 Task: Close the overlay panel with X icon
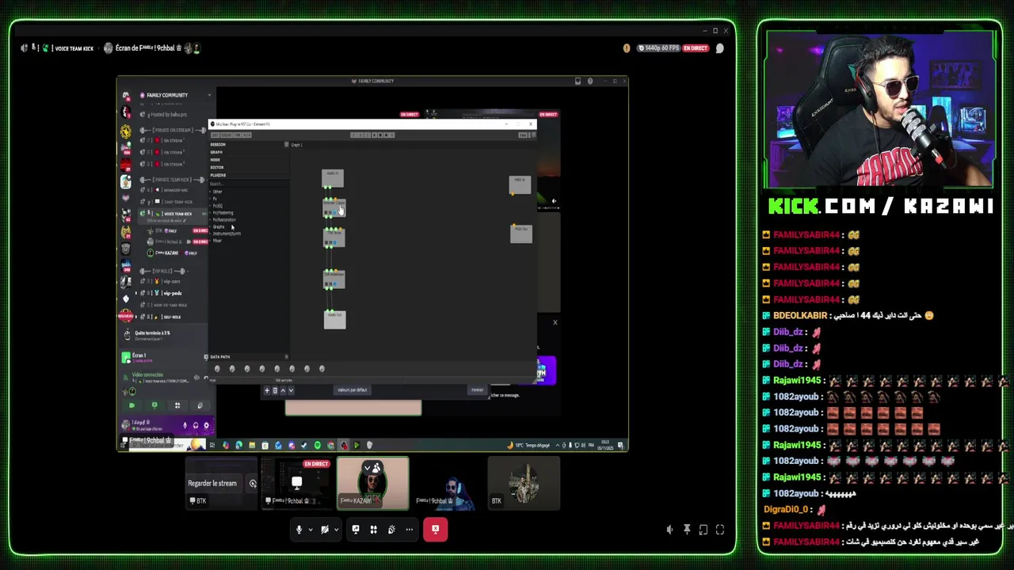(x=555, y=322)
